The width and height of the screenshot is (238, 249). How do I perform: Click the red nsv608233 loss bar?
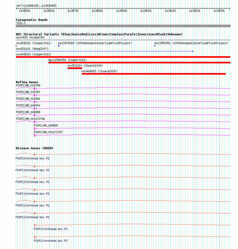(123, 57)
